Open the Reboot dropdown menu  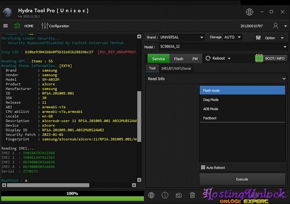click(219, 58)
